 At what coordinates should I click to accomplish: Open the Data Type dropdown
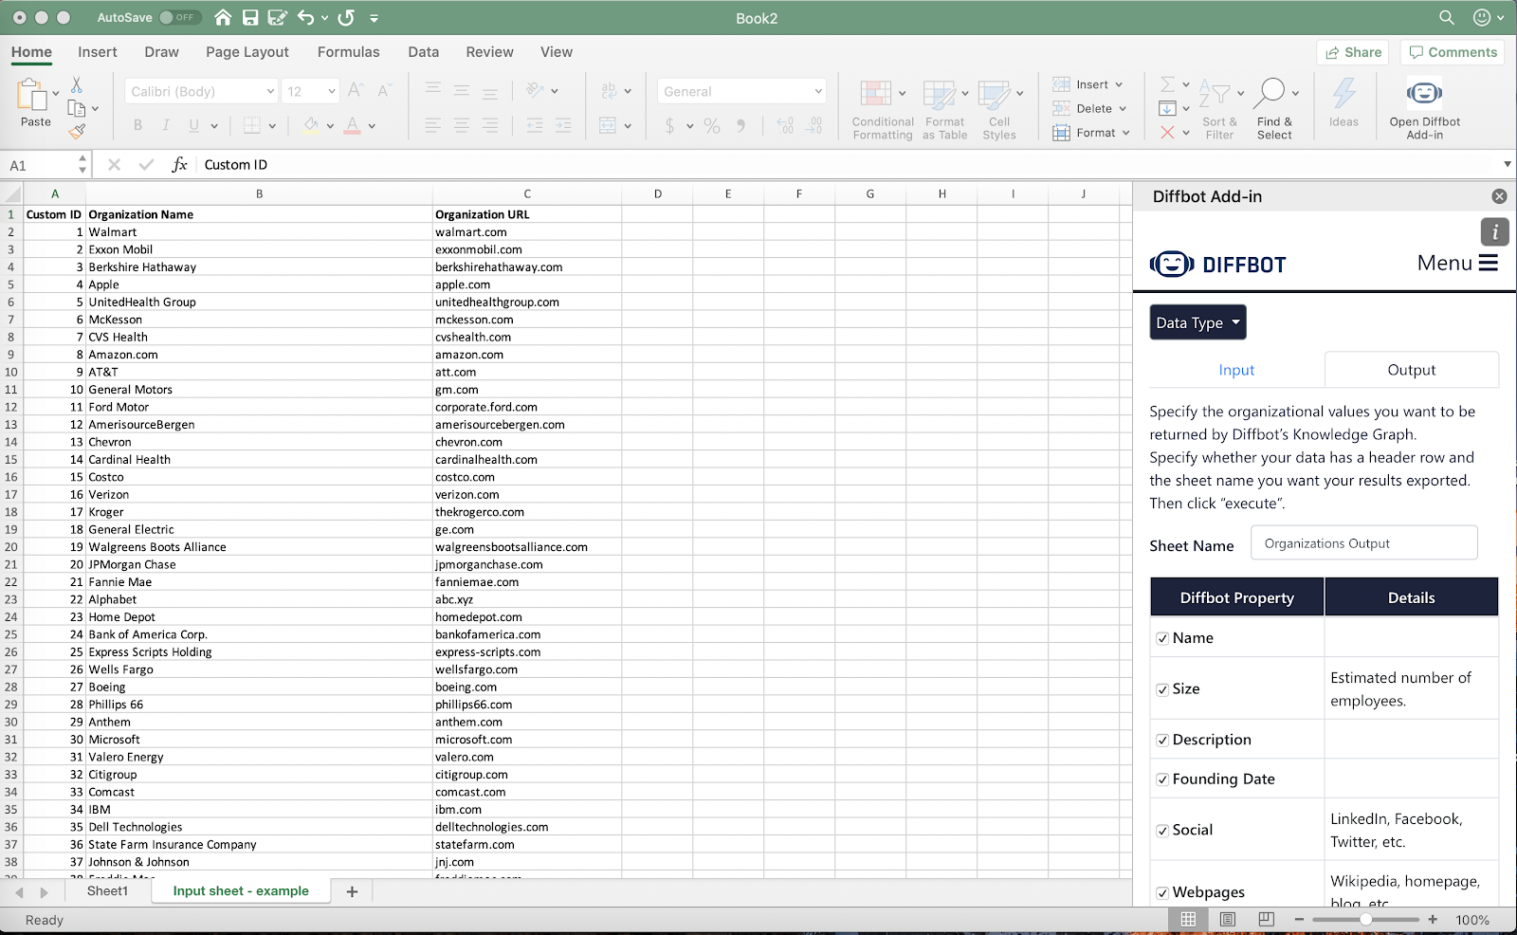click(1197, 322)
